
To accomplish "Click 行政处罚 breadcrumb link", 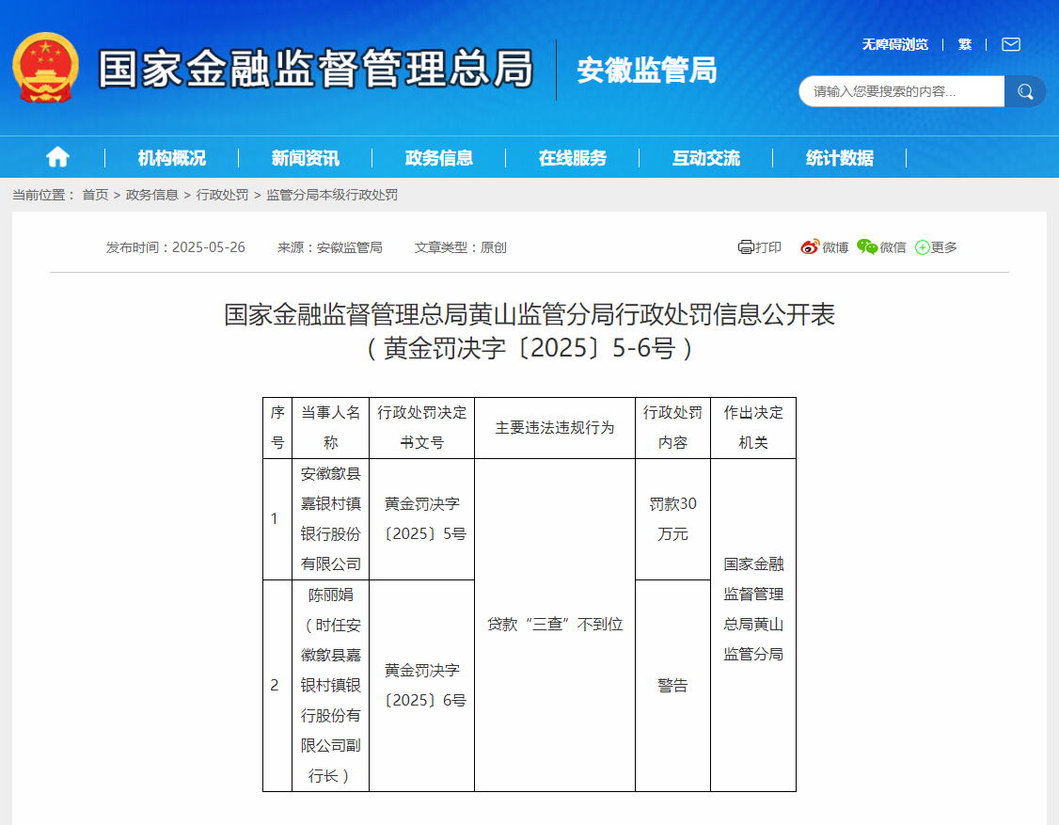I will (222, 195).
